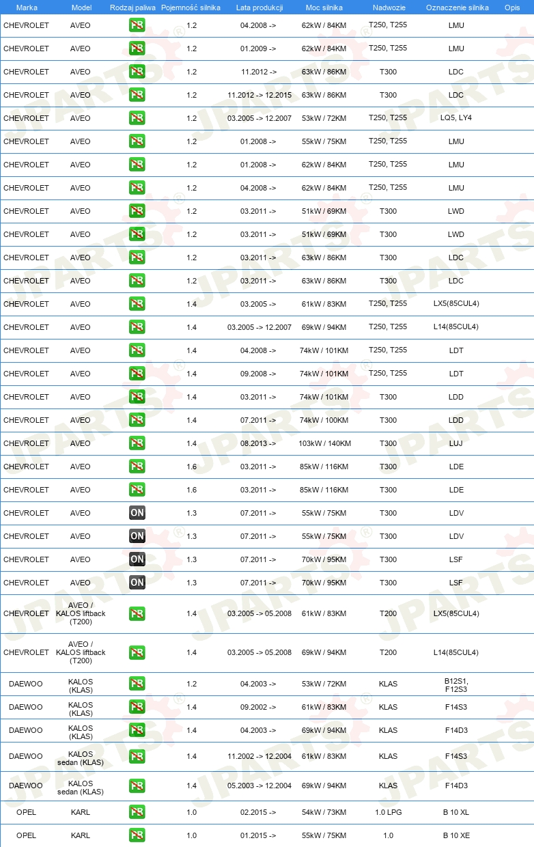Image resolution: width=534 pixels, height=847 pixels.
Task: Select production date 01.2009 ->
Action: (258, 48)
